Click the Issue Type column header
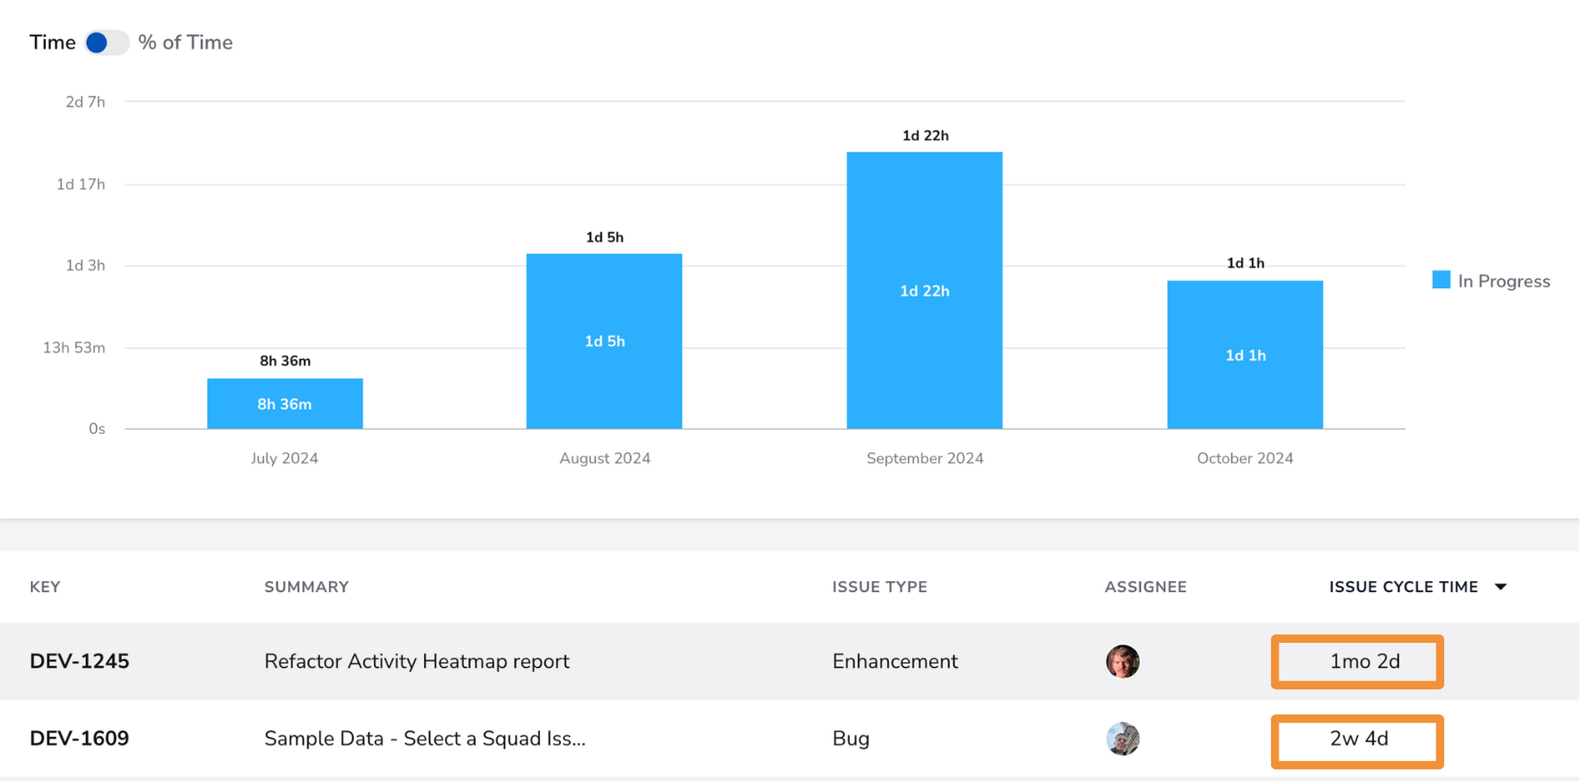 879,587
